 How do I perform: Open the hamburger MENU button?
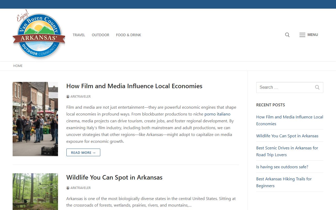tap(308, 35)
